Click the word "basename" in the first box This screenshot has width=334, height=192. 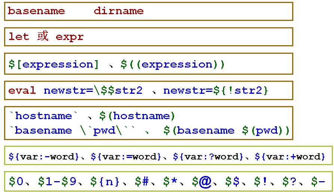tap(36, 10)
